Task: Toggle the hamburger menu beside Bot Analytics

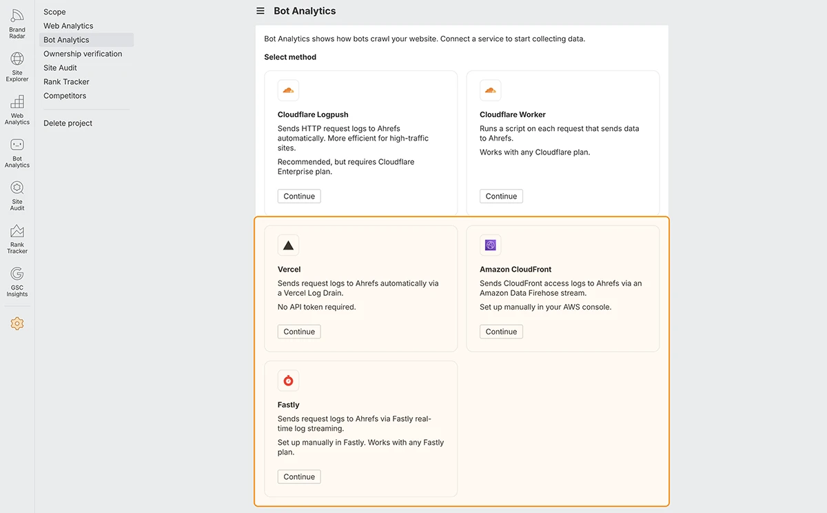Action: click(261, 11)
